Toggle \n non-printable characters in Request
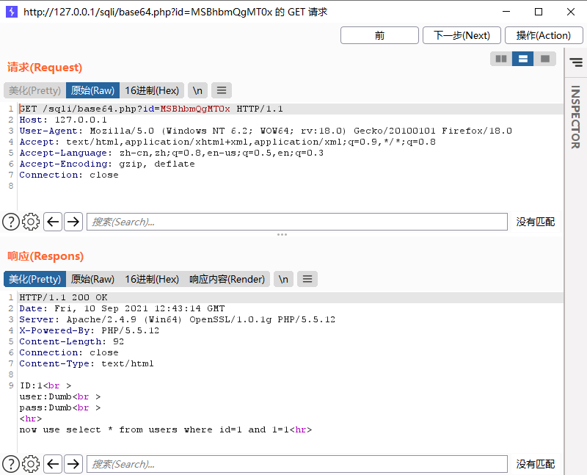Viewport: 587px width, 475px height. click(197, 90)
